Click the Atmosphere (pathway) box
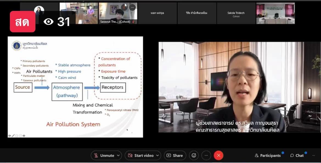This screenshot has width=321, height=163. pos(67,92)
